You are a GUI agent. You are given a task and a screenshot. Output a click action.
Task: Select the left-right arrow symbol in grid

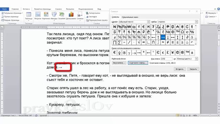point(173,38)
